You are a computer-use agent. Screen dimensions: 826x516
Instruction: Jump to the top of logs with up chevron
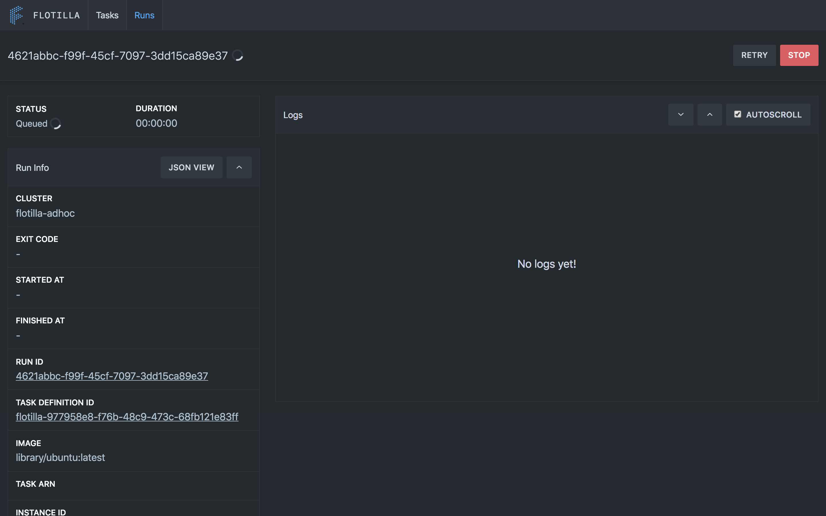710,115
